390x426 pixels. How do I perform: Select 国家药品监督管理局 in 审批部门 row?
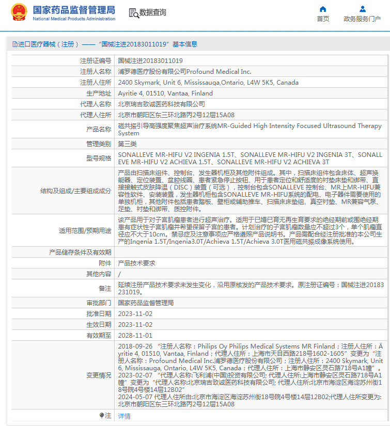(x=146, y=303)
